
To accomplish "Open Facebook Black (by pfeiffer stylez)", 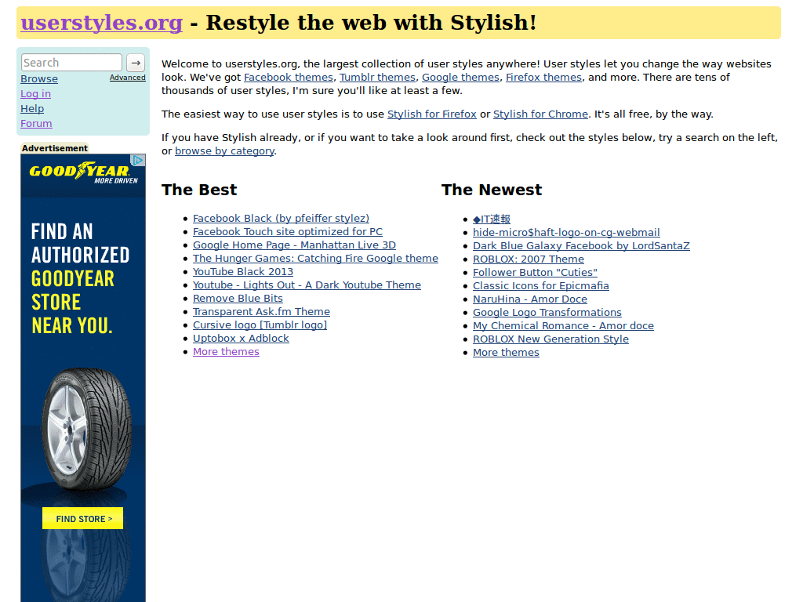I will [x=282, y=219].
